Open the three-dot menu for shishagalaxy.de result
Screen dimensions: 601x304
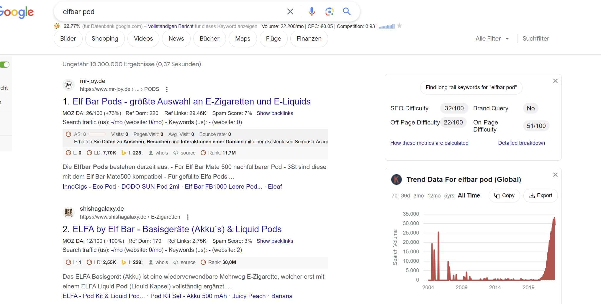coord(188,217)
